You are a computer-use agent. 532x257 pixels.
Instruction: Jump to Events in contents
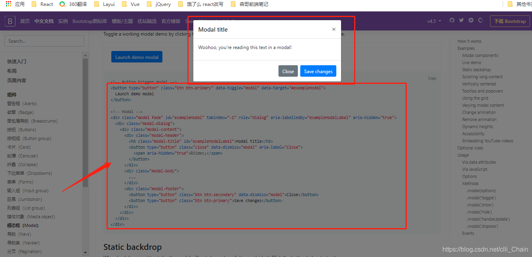[468, 233]
